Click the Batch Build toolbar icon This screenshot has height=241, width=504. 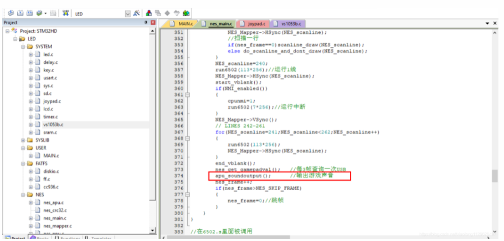(39, 13)
